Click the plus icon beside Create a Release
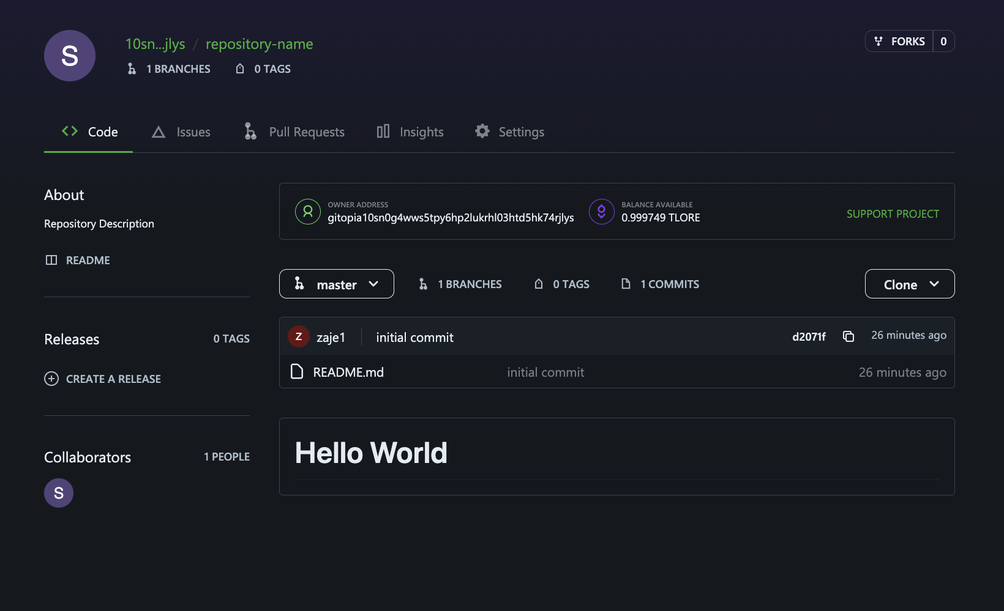Screen dimensions: 1004x611 [51, 379]
